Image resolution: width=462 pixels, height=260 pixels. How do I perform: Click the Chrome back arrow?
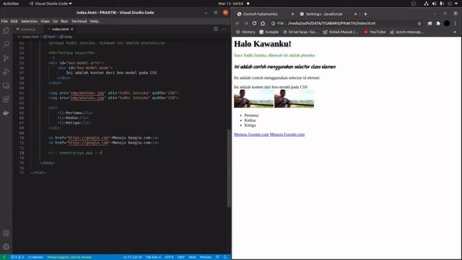(x=237, y=23)
